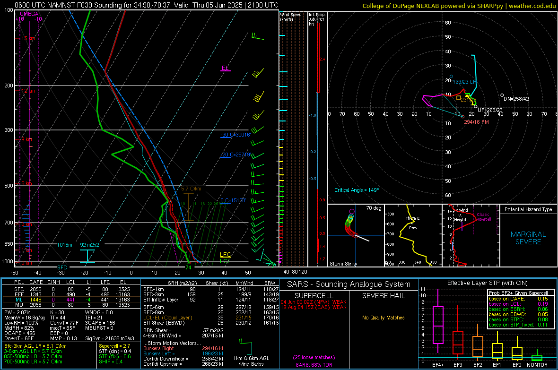This screenshot has height=370, width=558.
Task: Click the blue 'Bunkers Left =' storm motion line
Action: coord(183,353)
